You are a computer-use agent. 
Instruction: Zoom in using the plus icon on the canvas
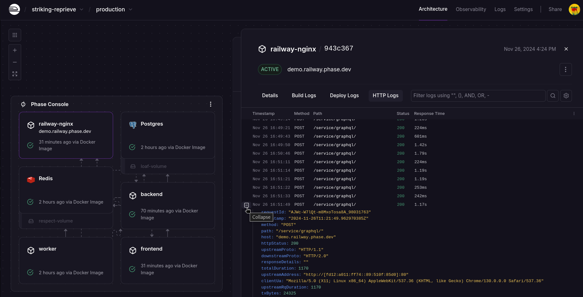click(15, 50)
